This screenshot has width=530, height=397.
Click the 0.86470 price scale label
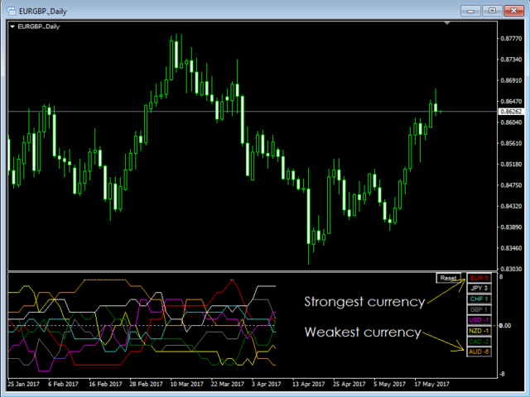pos(511,101)
